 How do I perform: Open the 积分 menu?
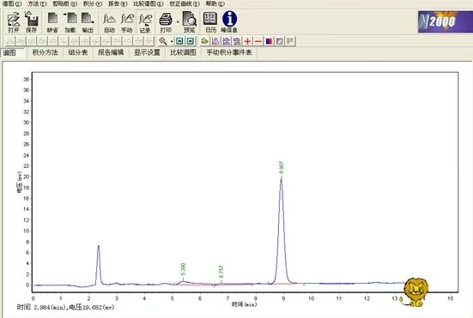(93, 4)
